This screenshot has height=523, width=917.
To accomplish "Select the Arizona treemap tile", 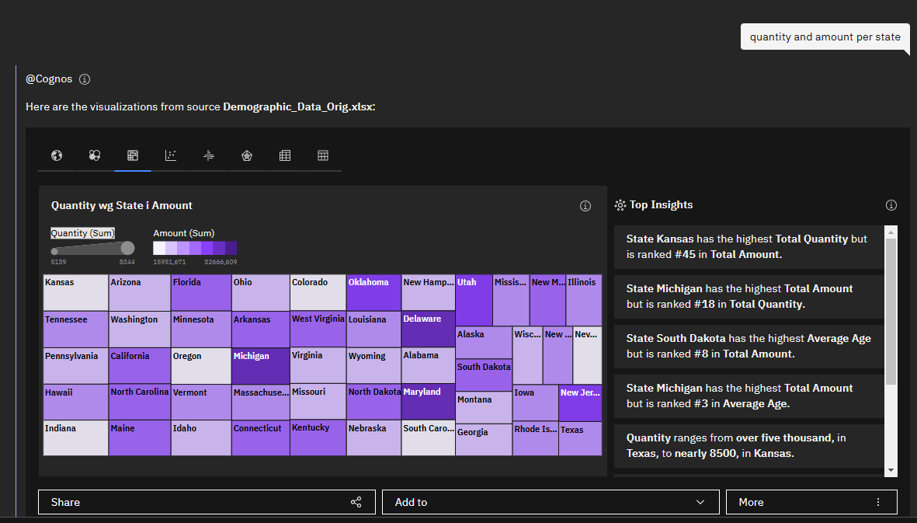I will 140,293.
